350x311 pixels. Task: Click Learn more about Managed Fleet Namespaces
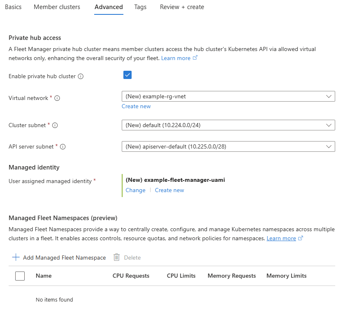pos(281,239)
